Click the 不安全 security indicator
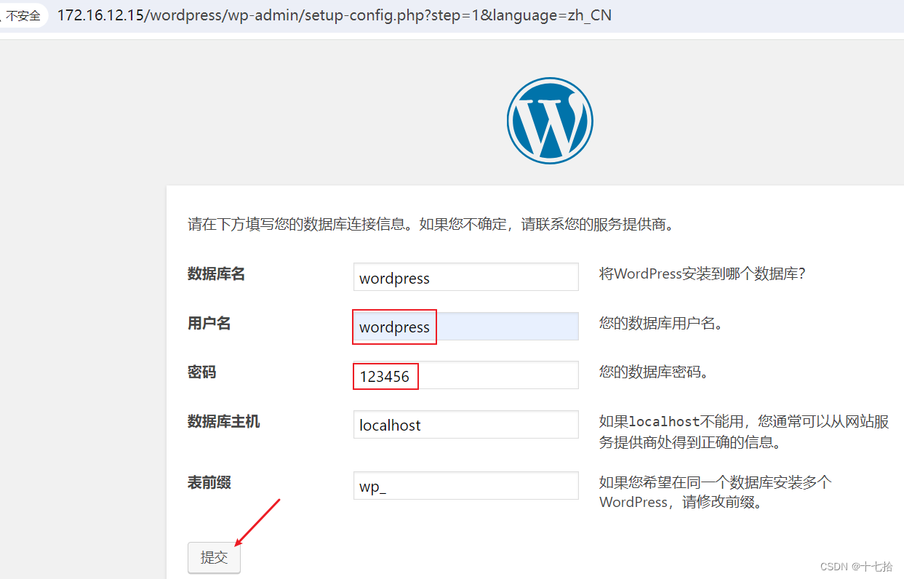This screenshot has height=579, width=904. pyautogui.click(x=22, y=15)
